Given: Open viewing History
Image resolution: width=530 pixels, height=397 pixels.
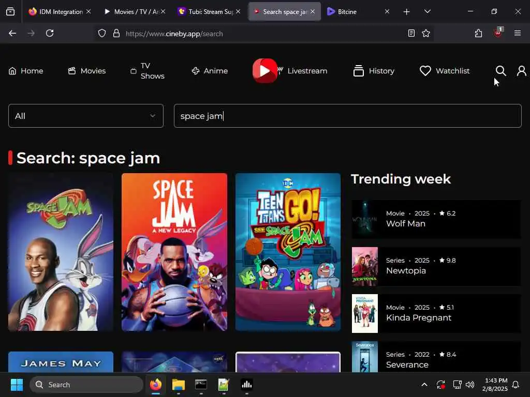Looking at the screenshot, I should [x=374, y=71].
